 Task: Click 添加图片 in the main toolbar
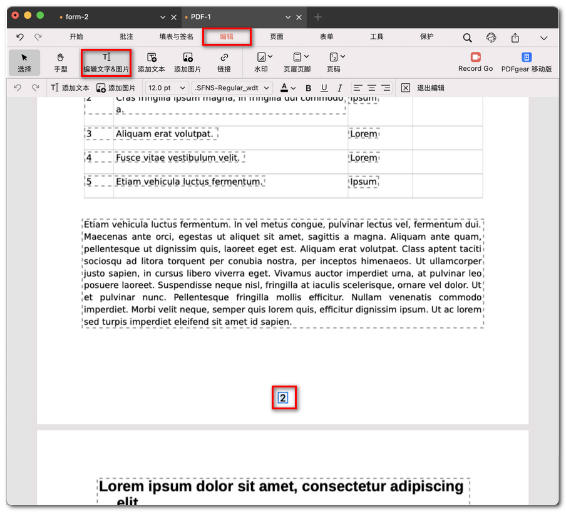tap(188, 62)
